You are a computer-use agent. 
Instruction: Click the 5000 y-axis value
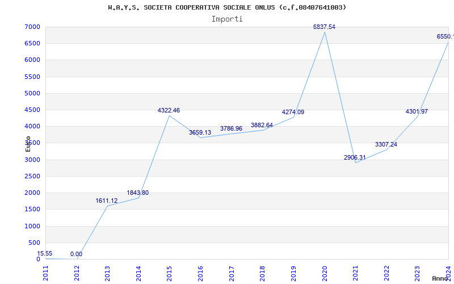32,93
